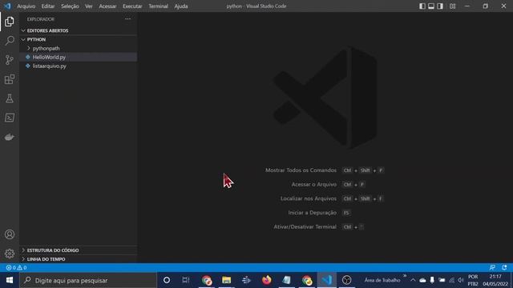Screen dimensions: 513x288
Task: Open volume control in system tray
Action: (x=461, y=280)
